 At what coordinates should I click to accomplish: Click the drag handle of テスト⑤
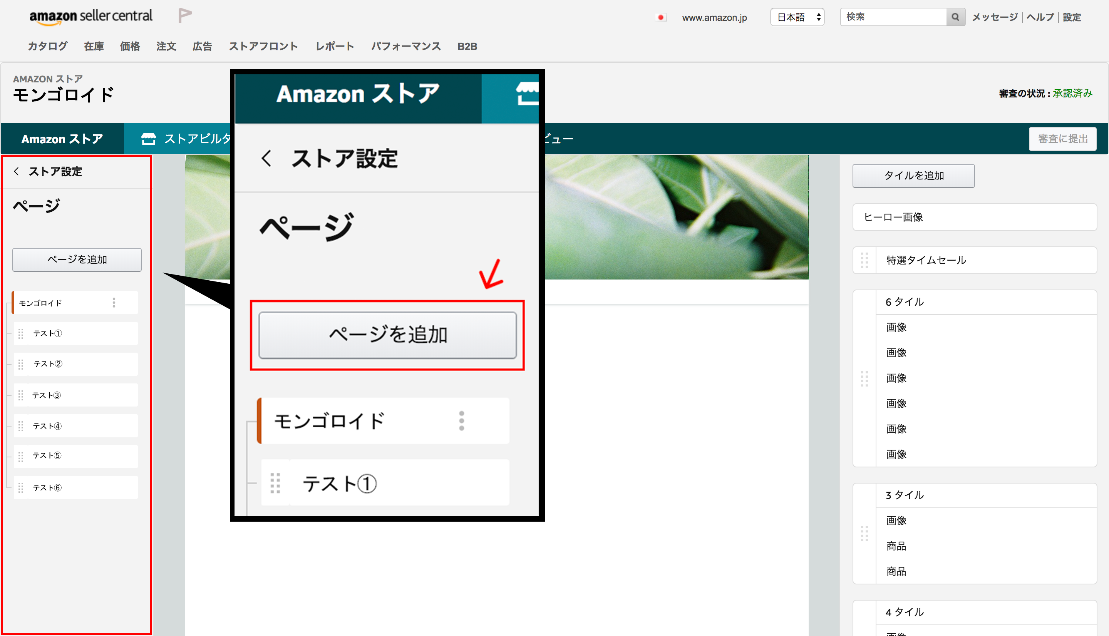click(x=20, y=457)
